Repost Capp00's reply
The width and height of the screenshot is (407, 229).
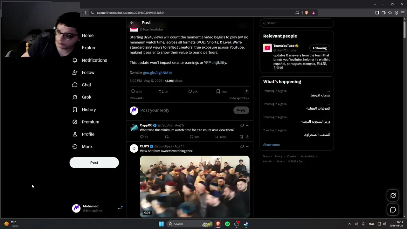tap(167, 137)
